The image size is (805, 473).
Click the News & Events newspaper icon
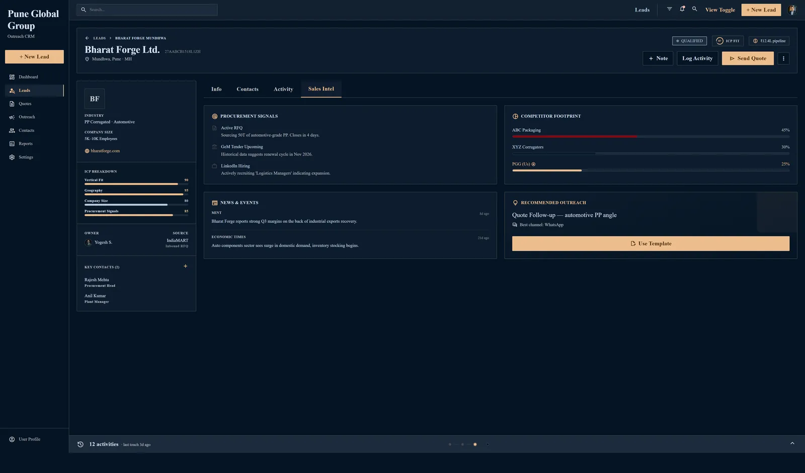(215, 203)
